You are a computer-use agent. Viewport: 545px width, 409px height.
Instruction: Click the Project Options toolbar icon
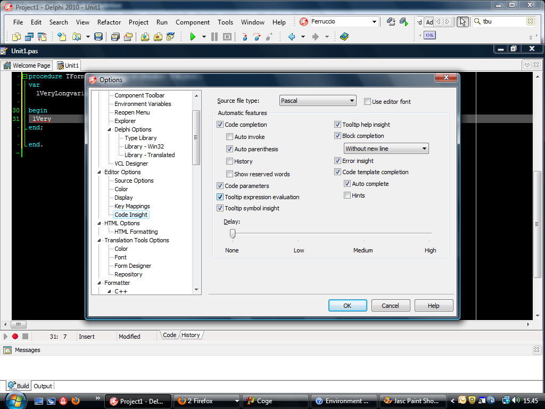coord(171,37)
